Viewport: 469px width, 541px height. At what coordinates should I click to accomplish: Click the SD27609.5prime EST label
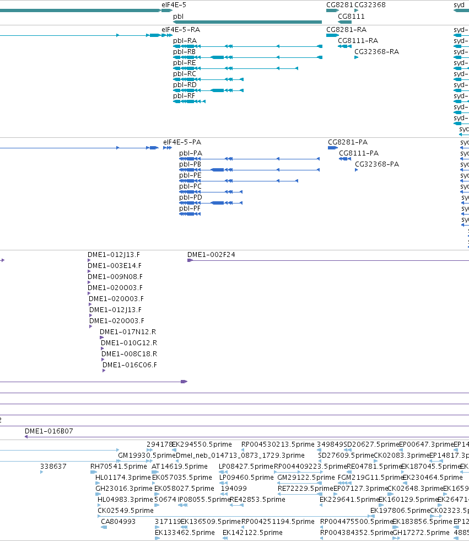click(346, 456)
